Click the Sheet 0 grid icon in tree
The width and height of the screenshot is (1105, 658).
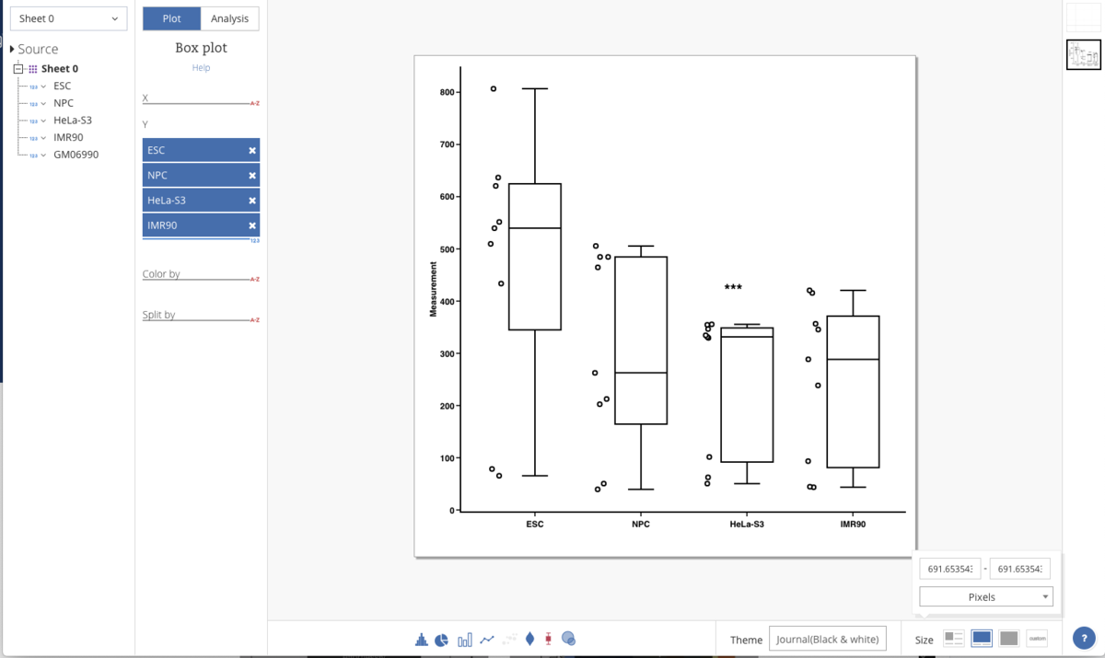tap(32, 69)
